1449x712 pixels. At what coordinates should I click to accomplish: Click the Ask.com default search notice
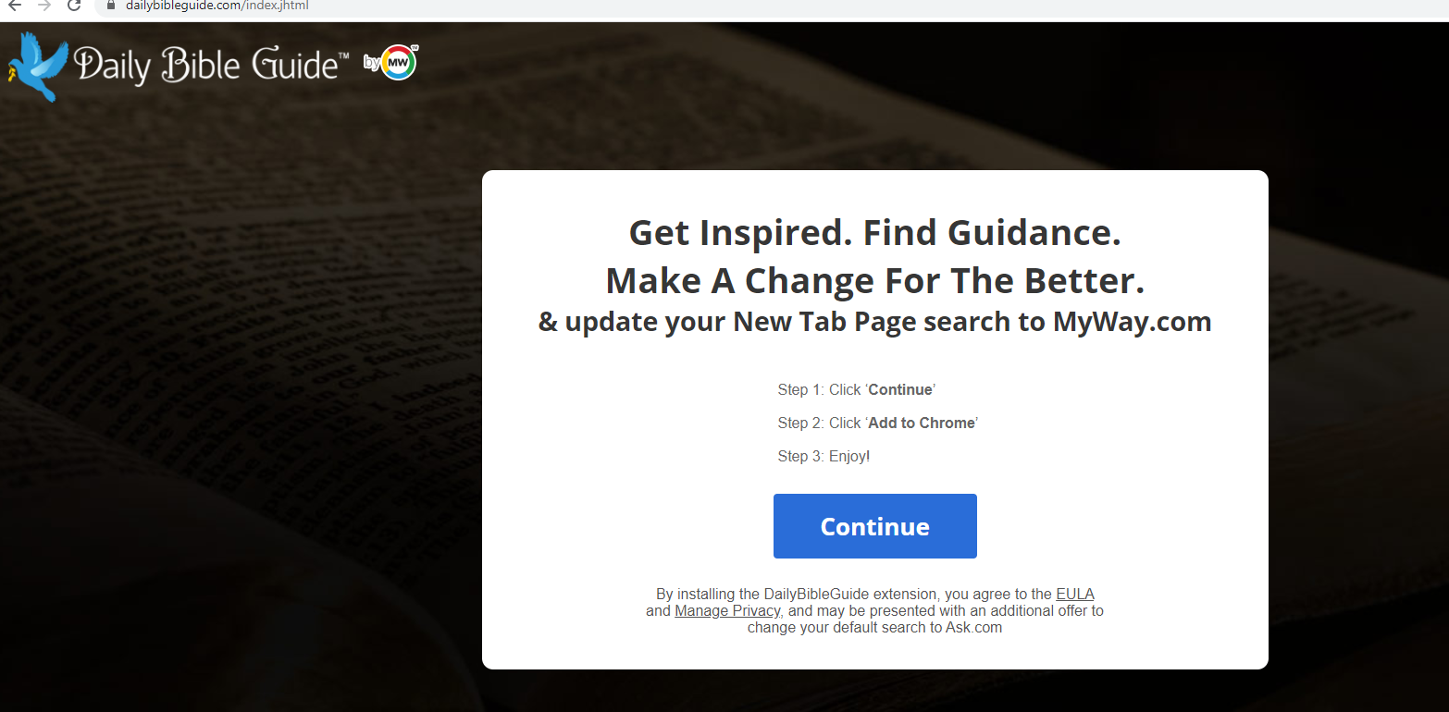(x=874, y=628)
